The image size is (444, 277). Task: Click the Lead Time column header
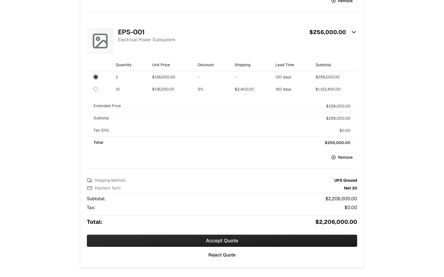click(285, 65)
